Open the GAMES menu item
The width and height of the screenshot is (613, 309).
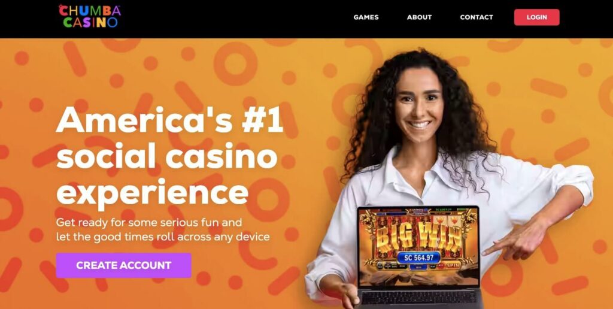click(366, 17)
